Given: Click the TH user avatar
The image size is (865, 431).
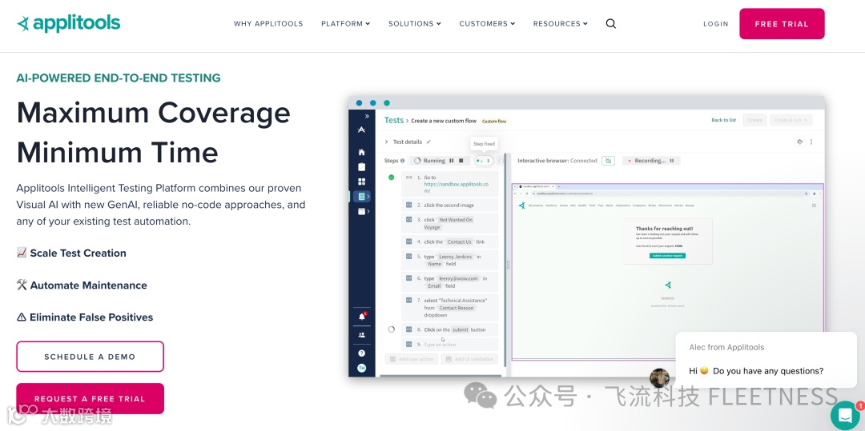Looking at the screenshot, I should point(361,369).
